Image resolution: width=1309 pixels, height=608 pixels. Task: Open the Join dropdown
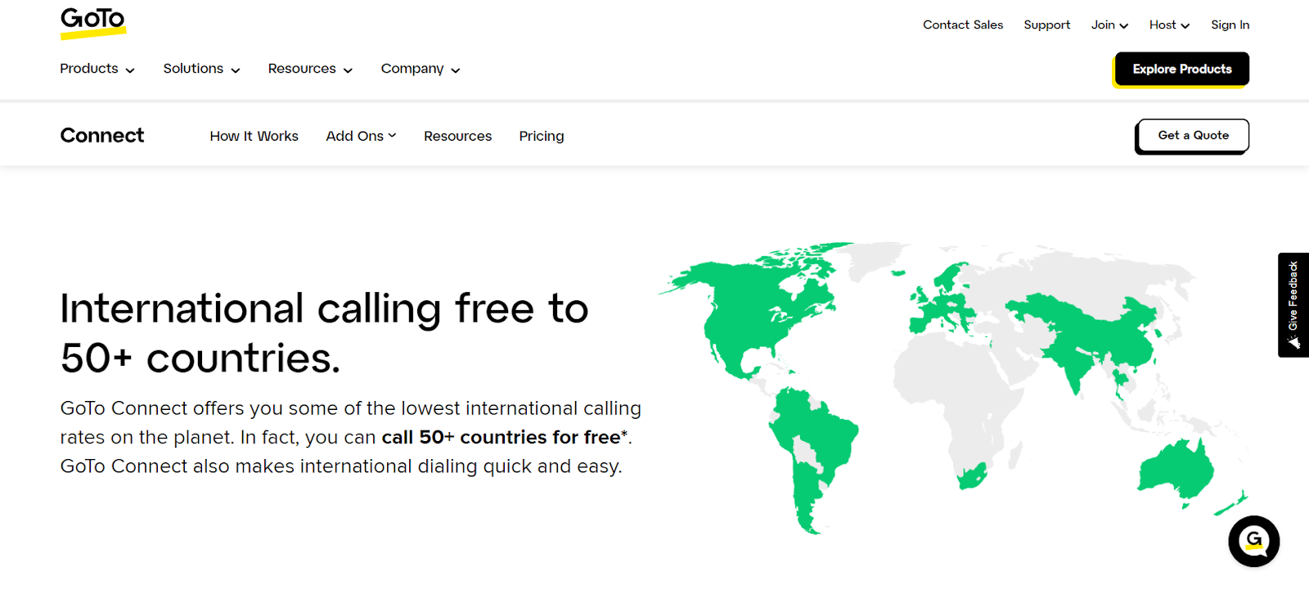pos(1109,25)
